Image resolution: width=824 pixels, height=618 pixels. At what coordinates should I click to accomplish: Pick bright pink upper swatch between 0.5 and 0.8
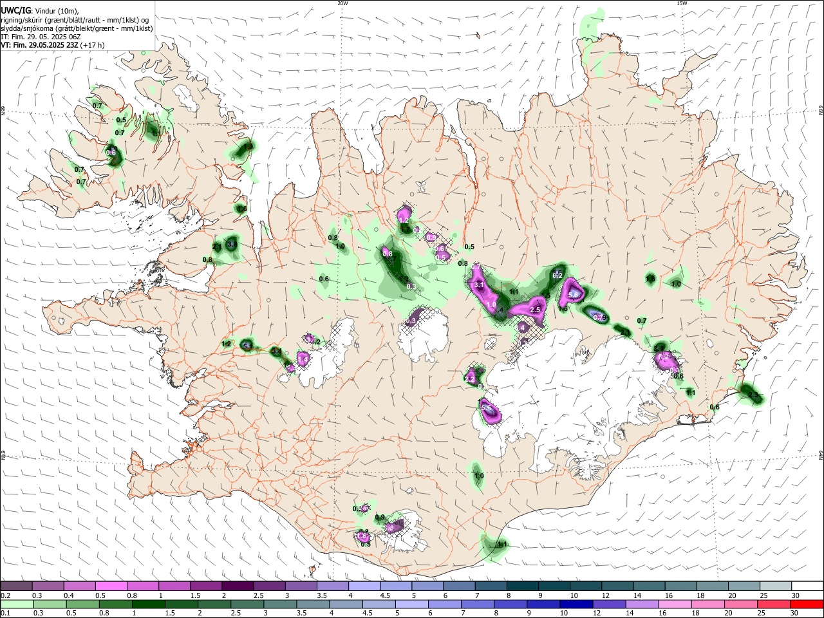[x=111, y=586]
